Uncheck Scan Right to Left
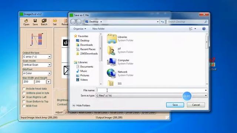The image size is (237, 133). pos(24,97)
